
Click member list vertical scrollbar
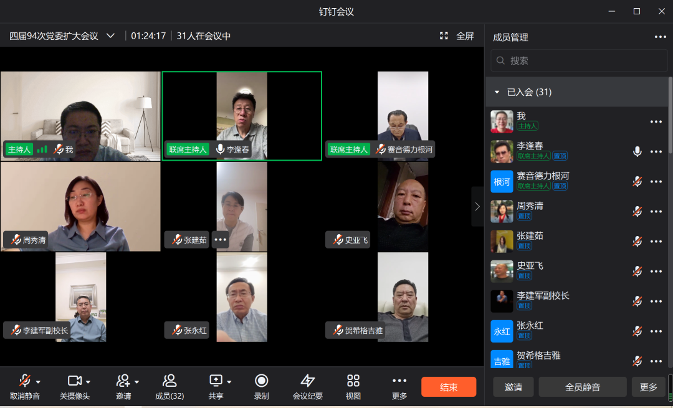[x=671, y=116]
